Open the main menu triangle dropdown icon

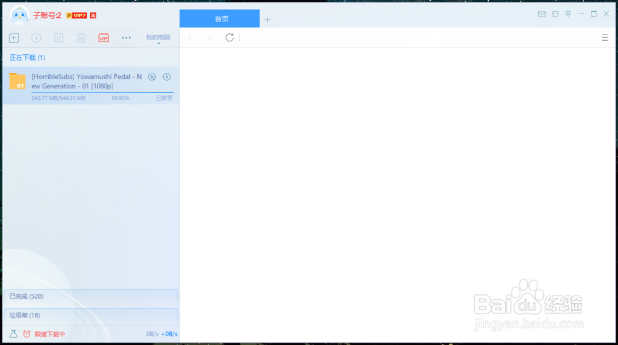click(x=568, y=14)
